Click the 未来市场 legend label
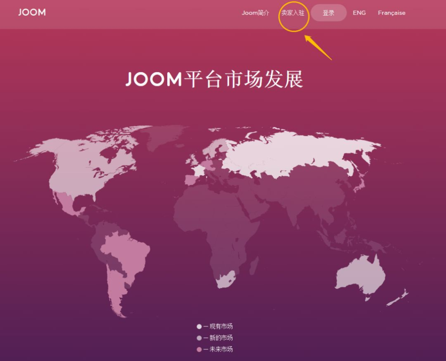Image resolution: width=446 pixels, height=361 pixels. click(x=221, y=349)
